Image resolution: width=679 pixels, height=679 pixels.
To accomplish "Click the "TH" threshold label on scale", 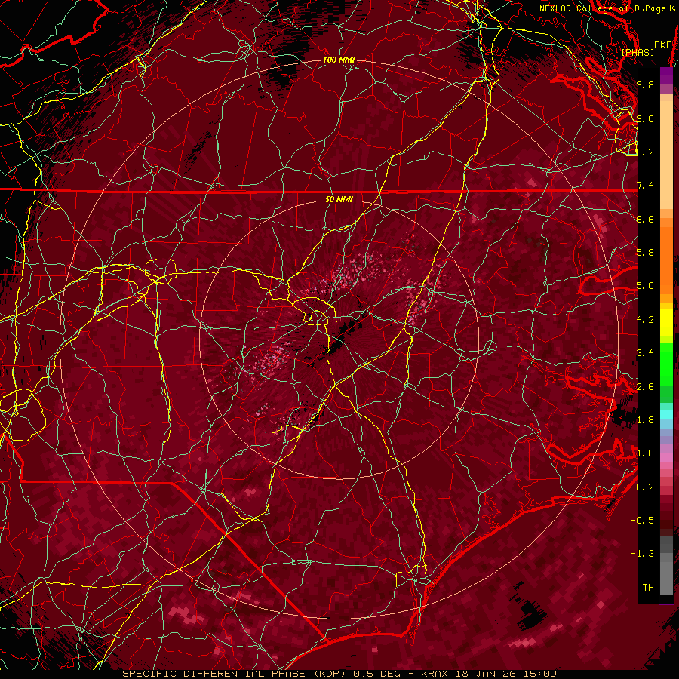I will 648,588.
